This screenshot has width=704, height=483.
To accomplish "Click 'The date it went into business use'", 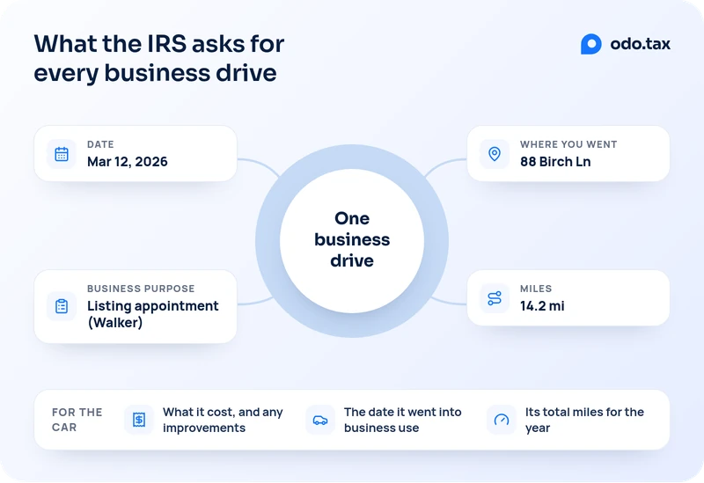I will (403, 420).
